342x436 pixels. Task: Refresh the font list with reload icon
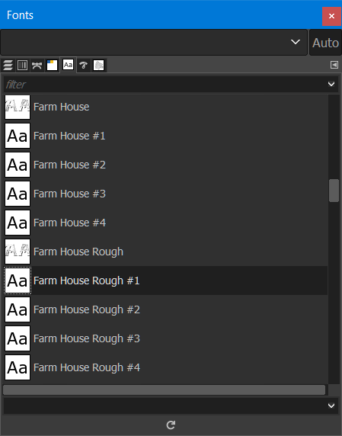[171, 425]
